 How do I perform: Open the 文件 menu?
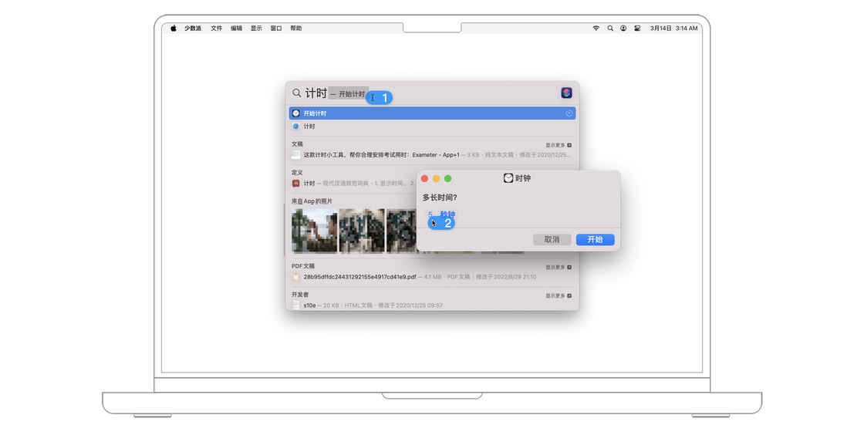(x=217, y=28)
